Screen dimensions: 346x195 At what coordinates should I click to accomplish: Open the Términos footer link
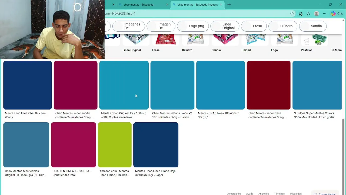click(x=279, y=194)
